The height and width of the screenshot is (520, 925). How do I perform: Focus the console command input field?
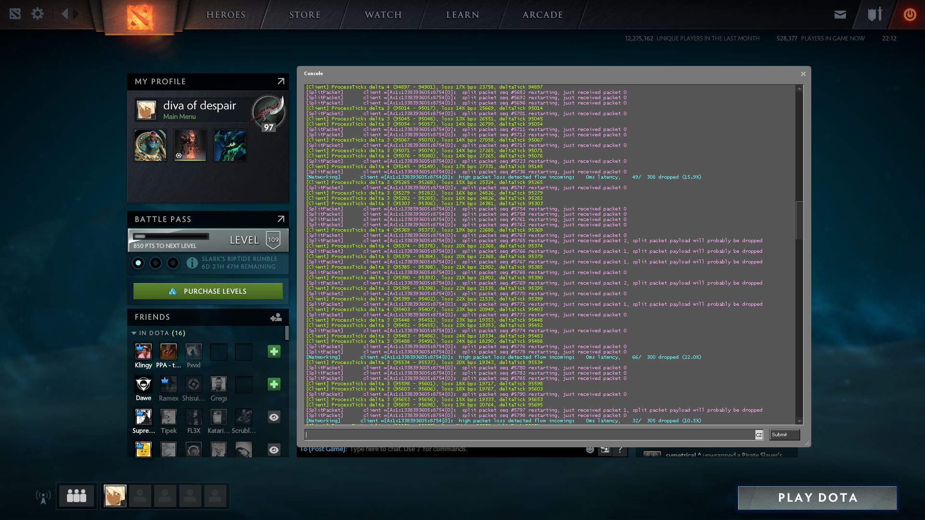530,435
